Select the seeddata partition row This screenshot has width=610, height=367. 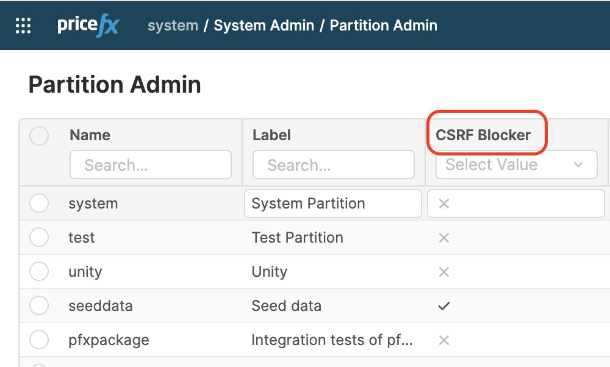point(39,305)
